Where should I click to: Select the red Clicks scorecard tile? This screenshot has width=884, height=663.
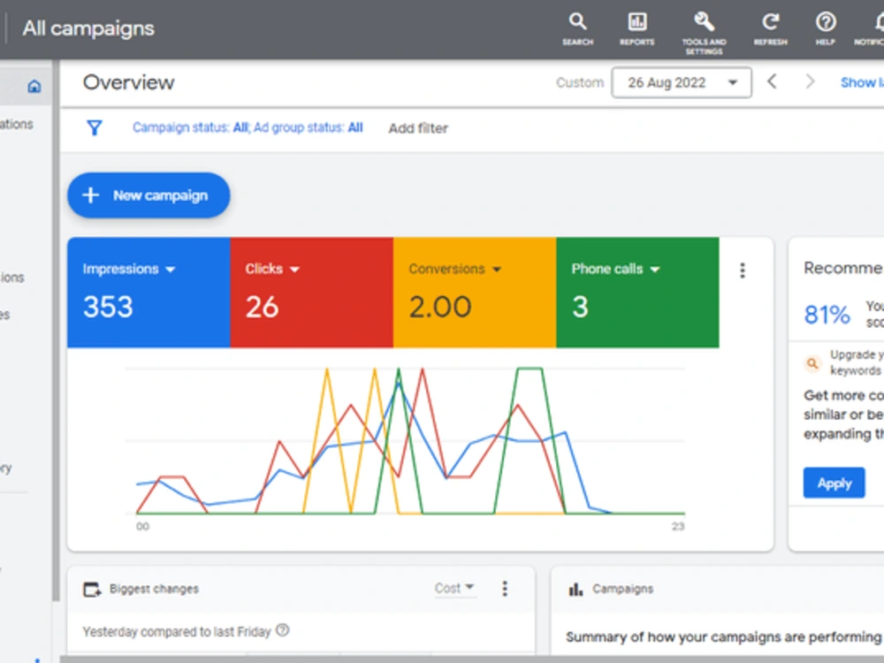point(312,293)
